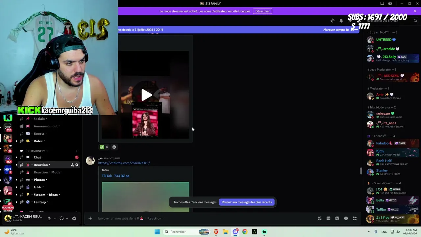
Task: Toggle headphone deafen in the user panel
Action: tap(62, 218)
